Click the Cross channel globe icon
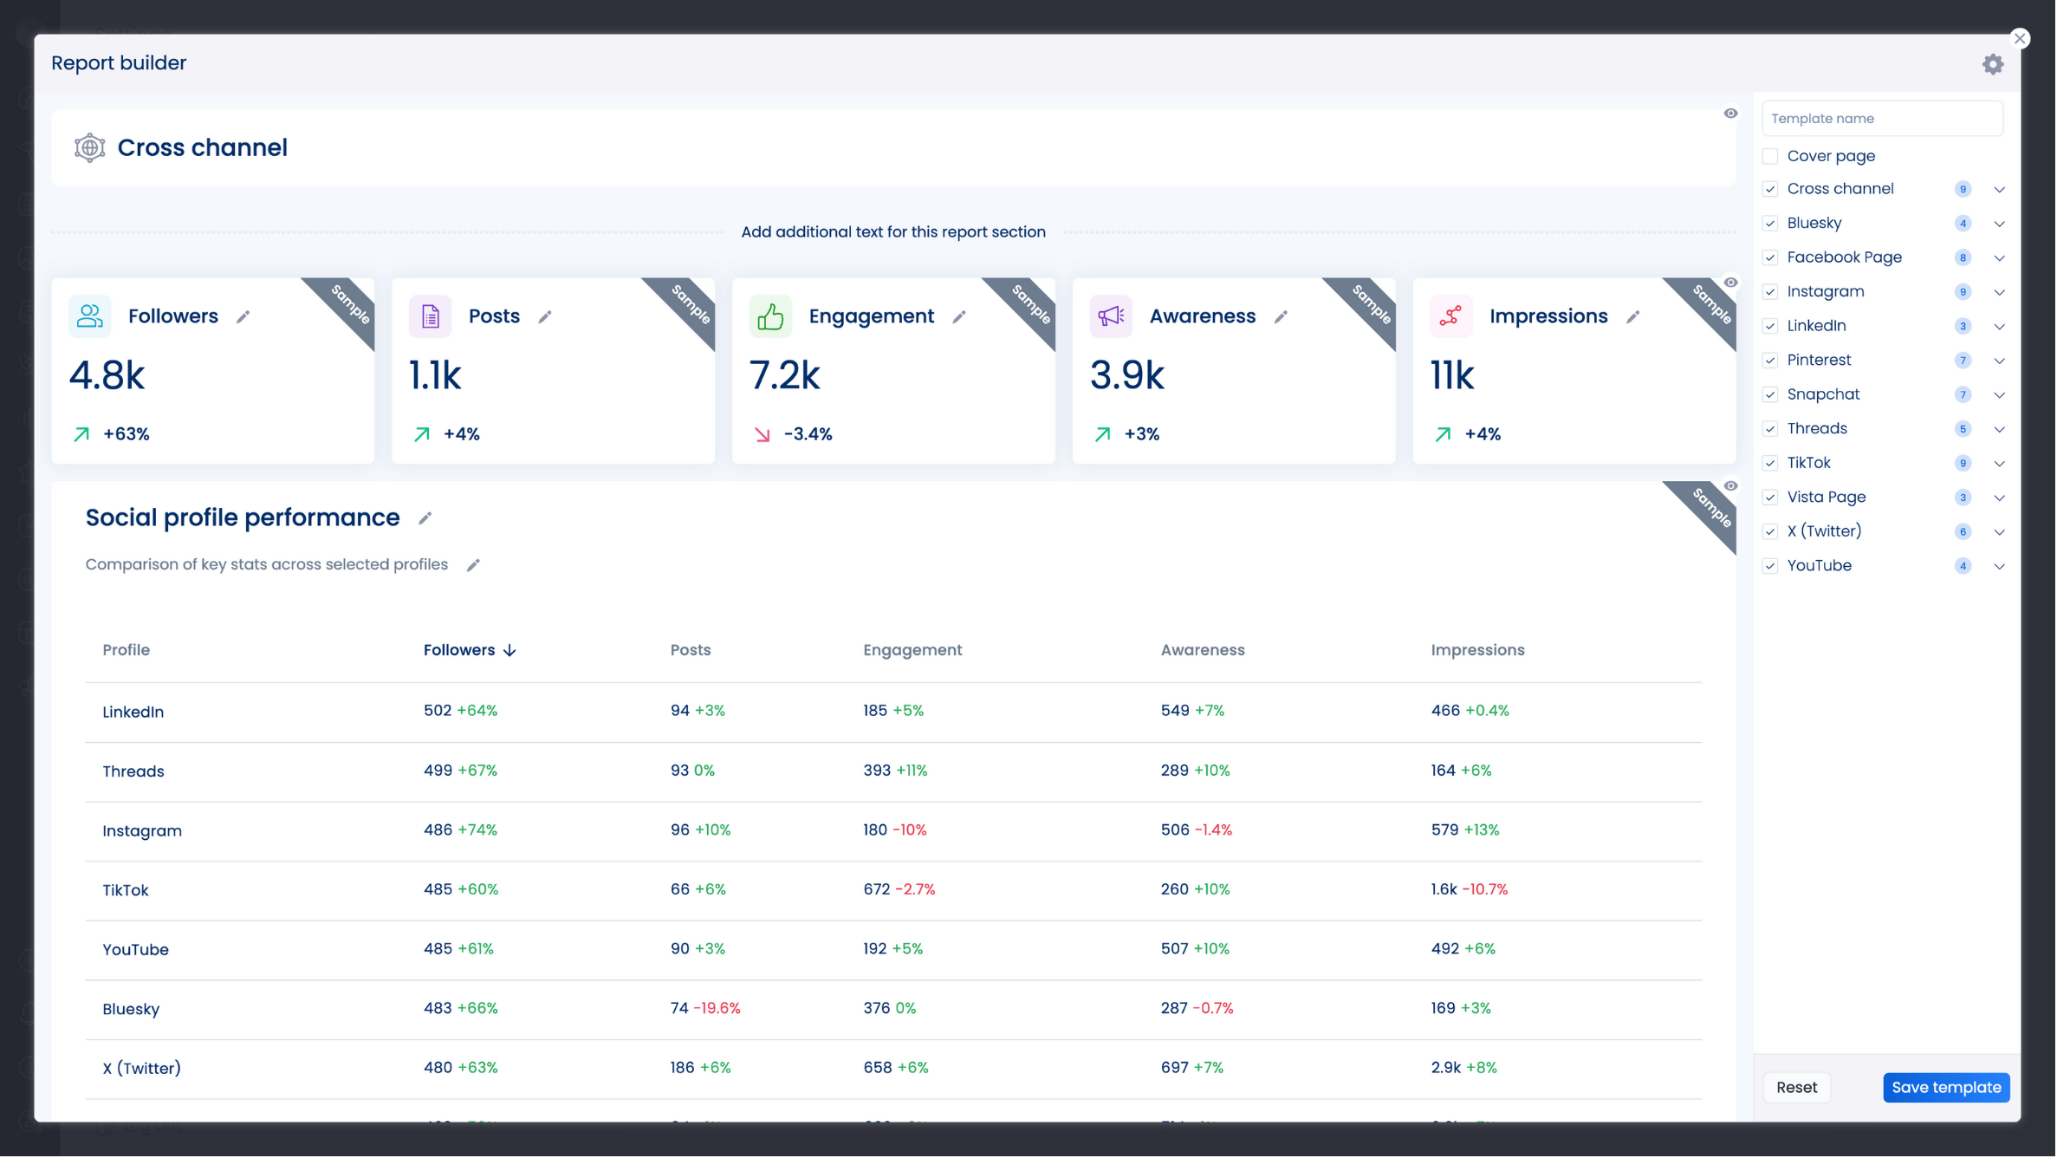This screenshot has width=2057, height=1158. click(x=88, y=146)
